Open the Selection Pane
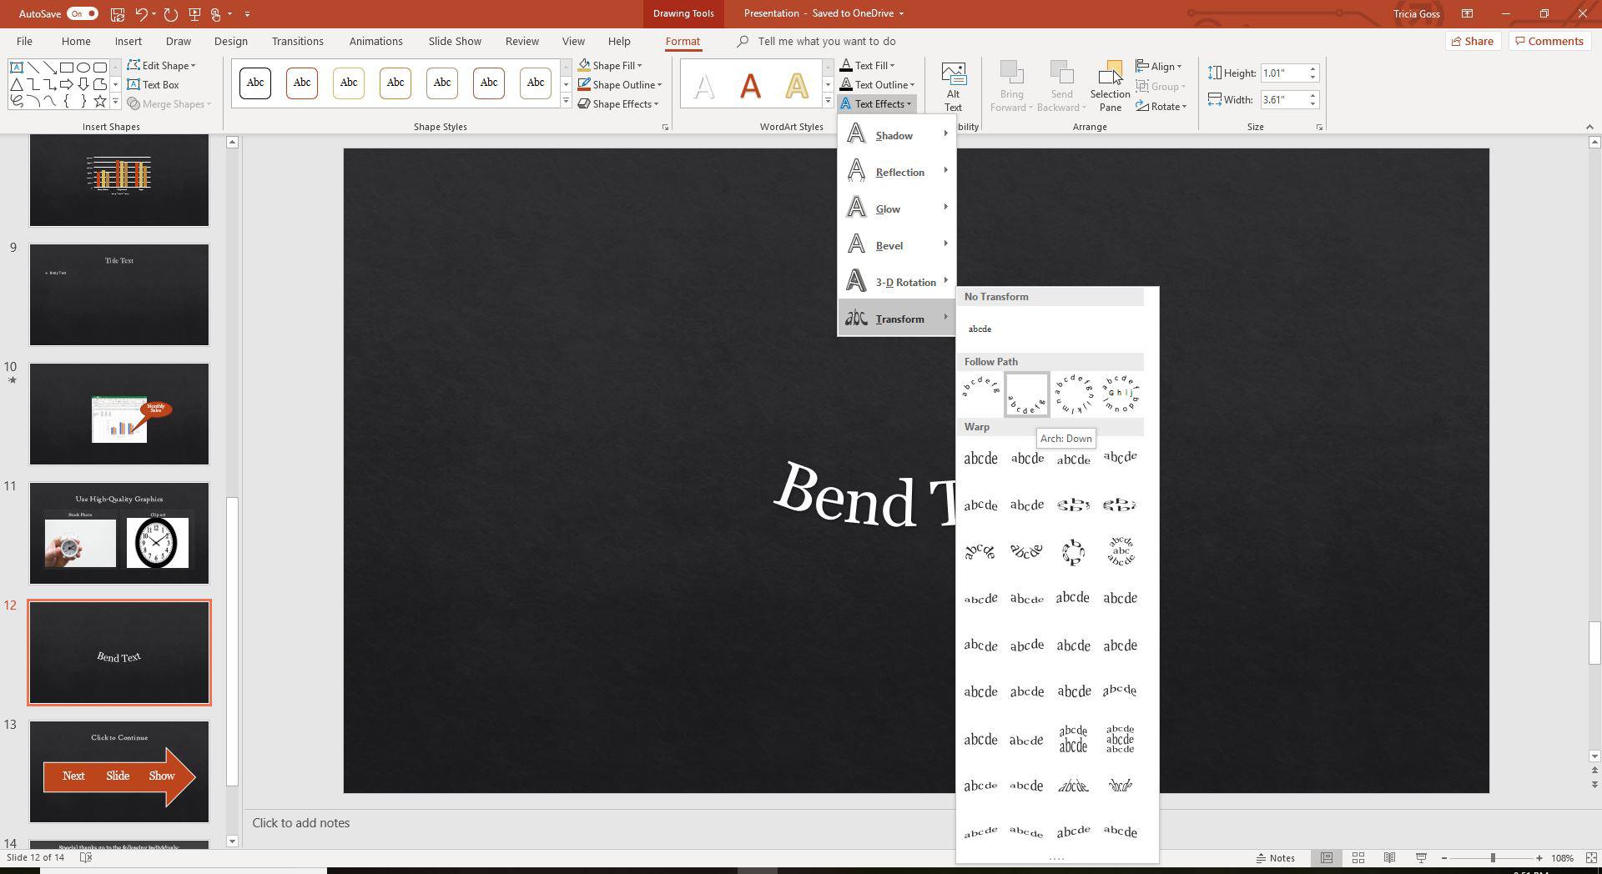 click(1110, 87)
